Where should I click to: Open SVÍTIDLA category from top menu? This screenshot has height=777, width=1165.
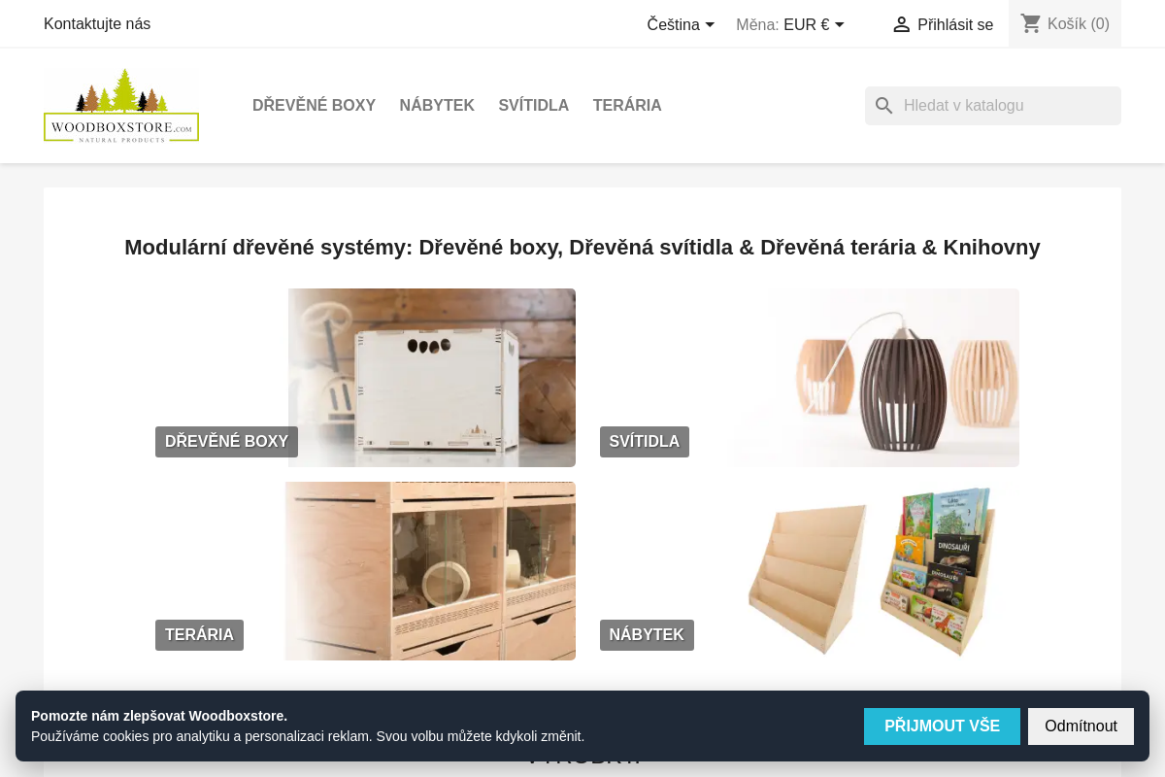point(533,105)
